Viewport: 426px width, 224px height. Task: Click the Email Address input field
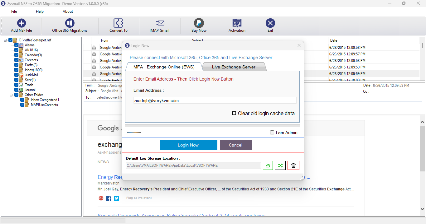coord(215,100)
